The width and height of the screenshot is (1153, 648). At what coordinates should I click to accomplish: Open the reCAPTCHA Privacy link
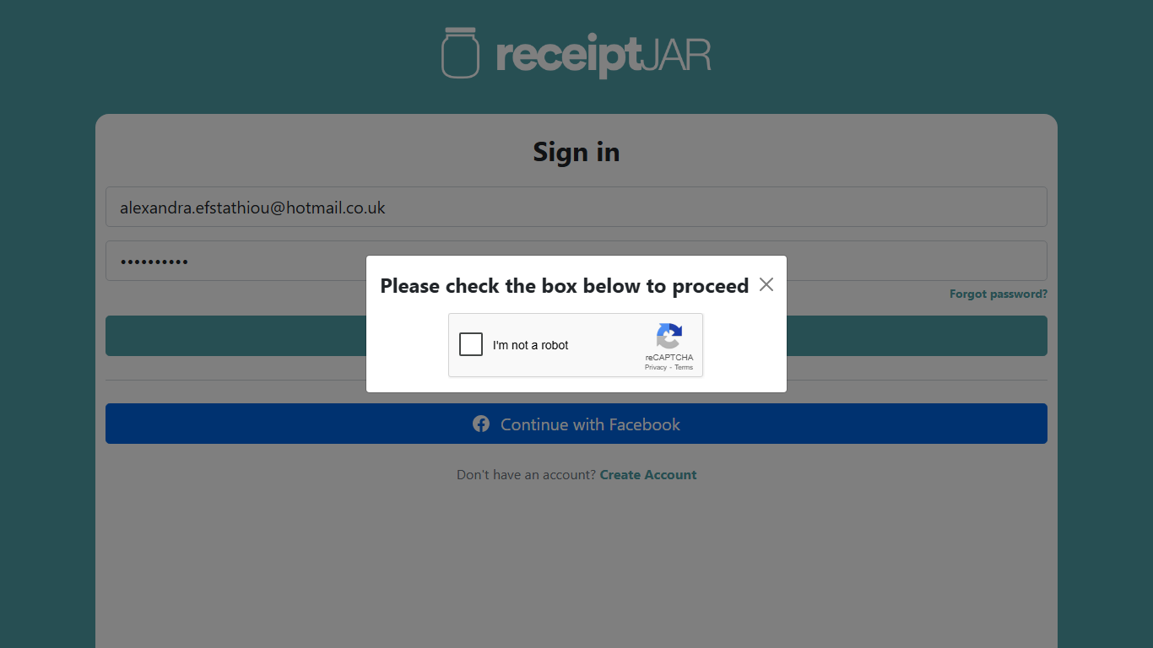656,367
